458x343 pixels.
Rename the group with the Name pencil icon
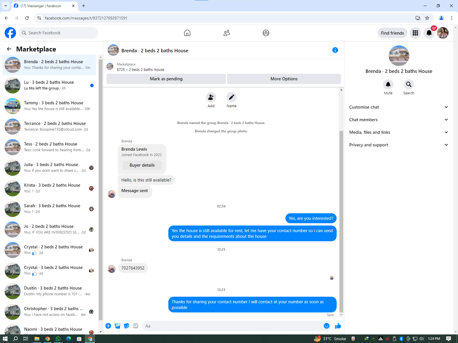(x=232, y=97)
